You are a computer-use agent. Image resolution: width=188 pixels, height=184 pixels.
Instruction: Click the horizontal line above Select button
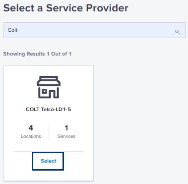[x=49, y=151]
